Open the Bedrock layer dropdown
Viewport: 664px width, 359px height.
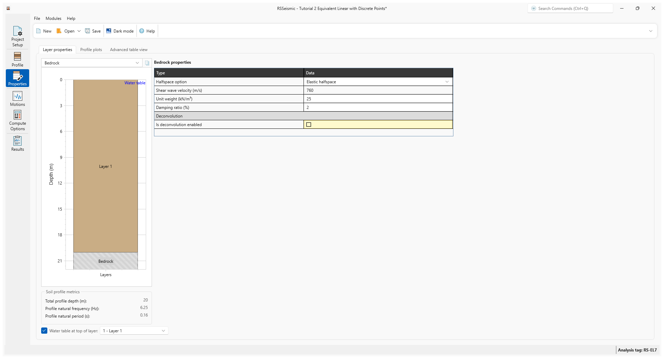coord(92,63)
